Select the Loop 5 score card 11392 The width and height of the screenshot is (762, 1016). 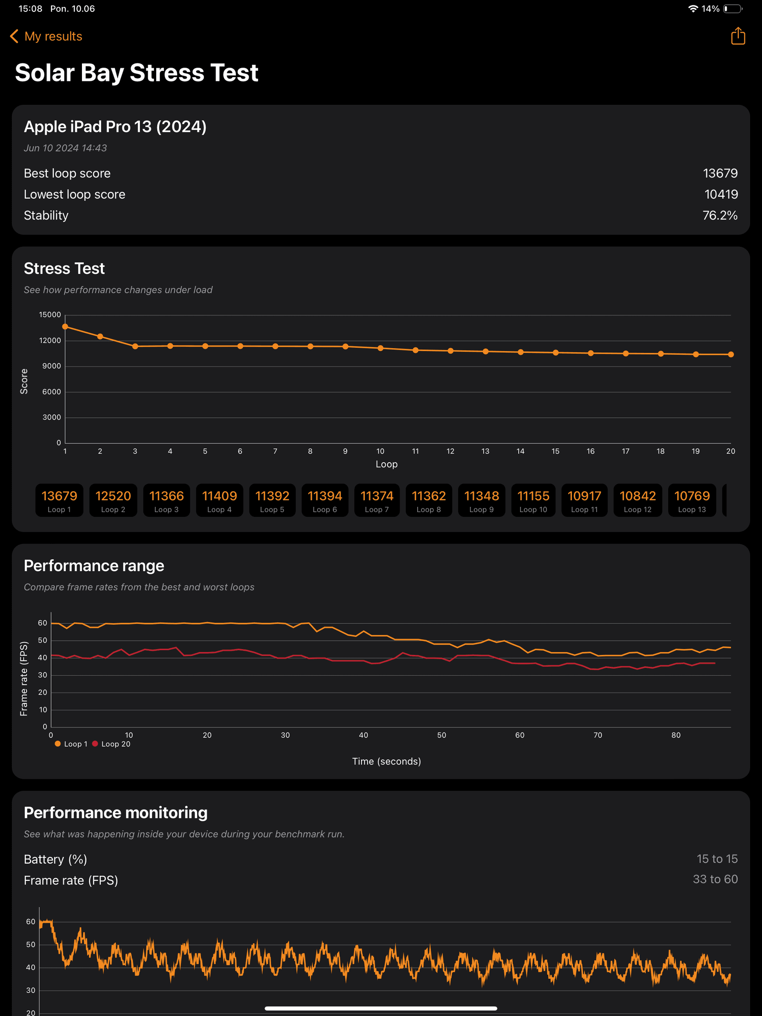(272, 500)
